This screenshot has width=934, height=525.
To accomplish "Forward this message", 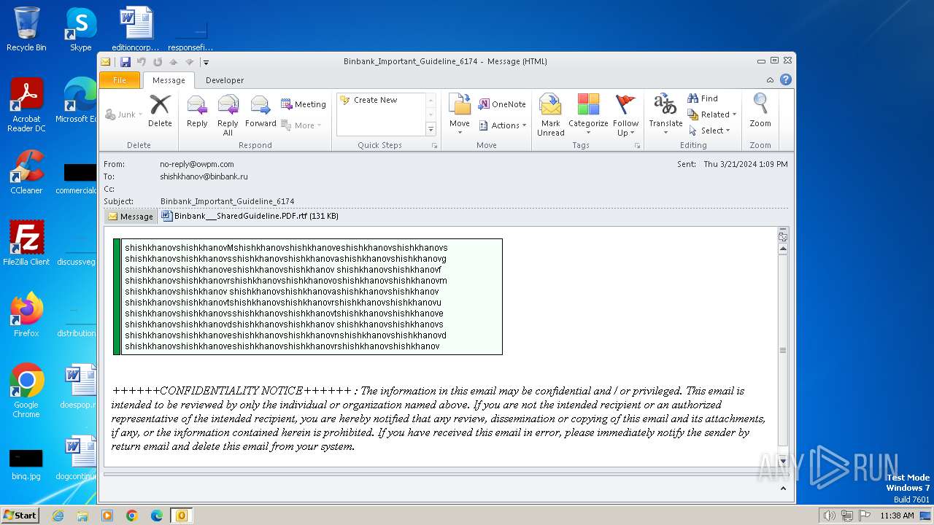I will click(260, 111).
